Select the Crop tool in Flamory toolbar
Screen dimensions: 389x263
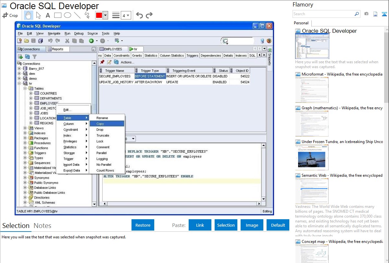pyautogui.click(x=10, y=15)
